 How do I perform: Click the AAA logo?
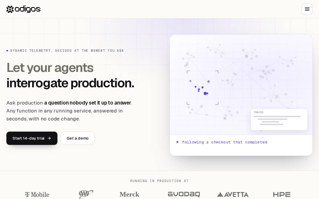(86, 194)
